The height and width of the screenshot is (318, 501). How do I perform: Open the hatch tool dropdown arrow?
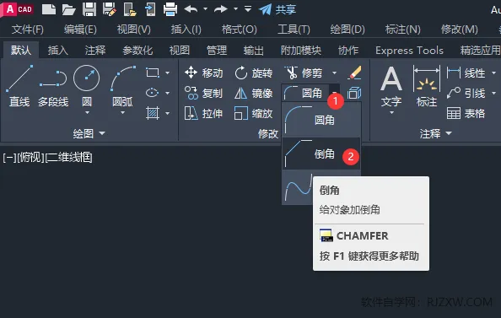(x=168, y=113)
